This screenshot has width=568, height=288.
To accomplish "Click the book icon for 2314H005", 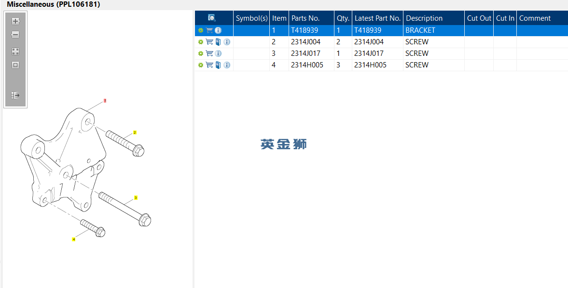I will 218,65.
